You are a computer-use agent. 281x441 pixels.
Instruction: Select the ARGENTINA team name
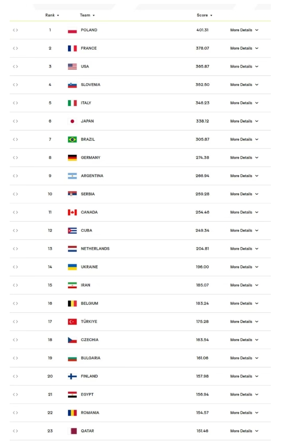point(92,176)
